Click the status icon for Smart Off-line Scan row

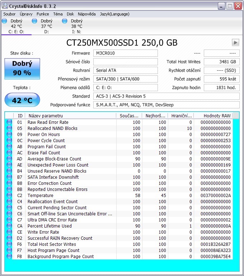[x=9, y=214]
